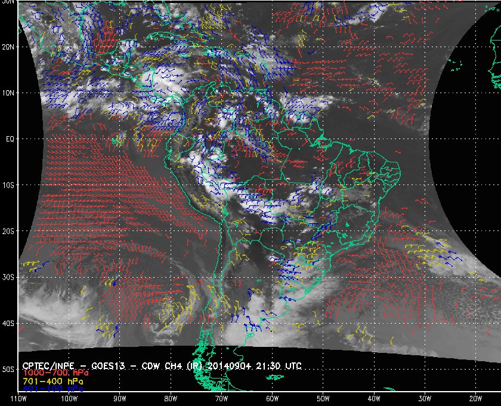Click the 50S latitude label
The image size is (501, 406).
tap(8, 369)
